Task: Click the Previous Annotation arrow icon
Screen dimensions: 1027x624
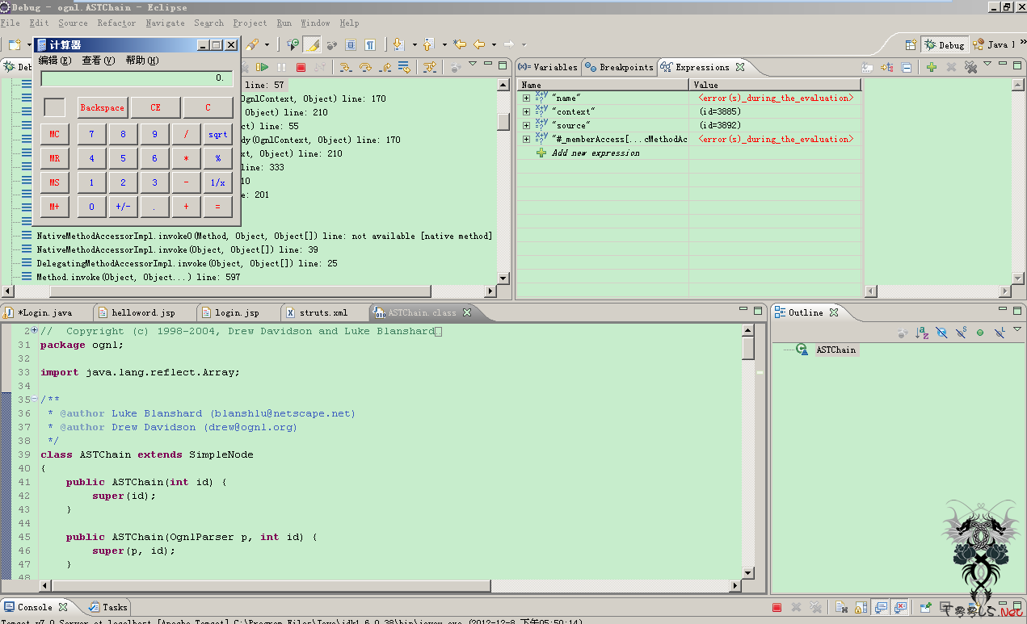Action: click(x=428, y=44)
